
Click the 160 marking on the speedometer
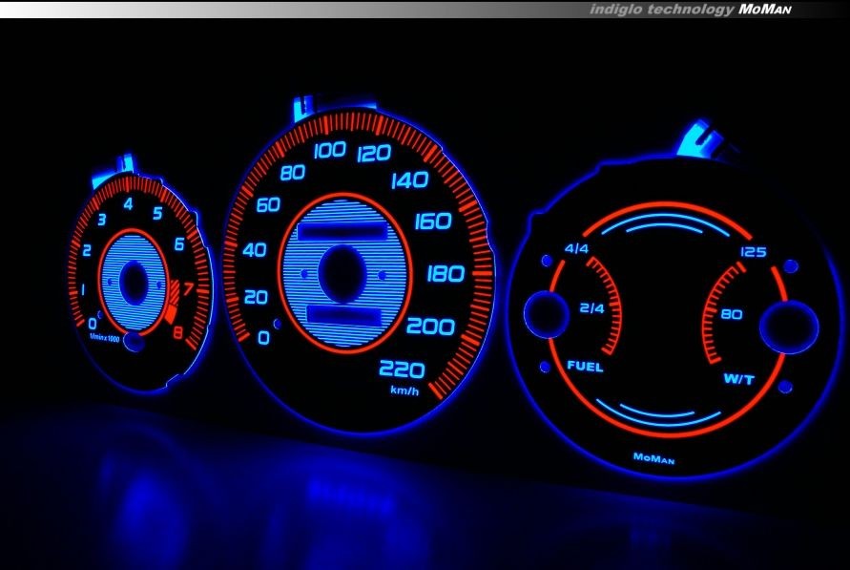tap(433, 222)
